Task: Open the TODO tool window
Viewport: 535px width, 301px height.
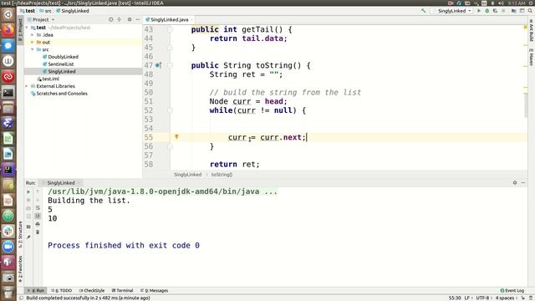Action: (x=62, y=291)
